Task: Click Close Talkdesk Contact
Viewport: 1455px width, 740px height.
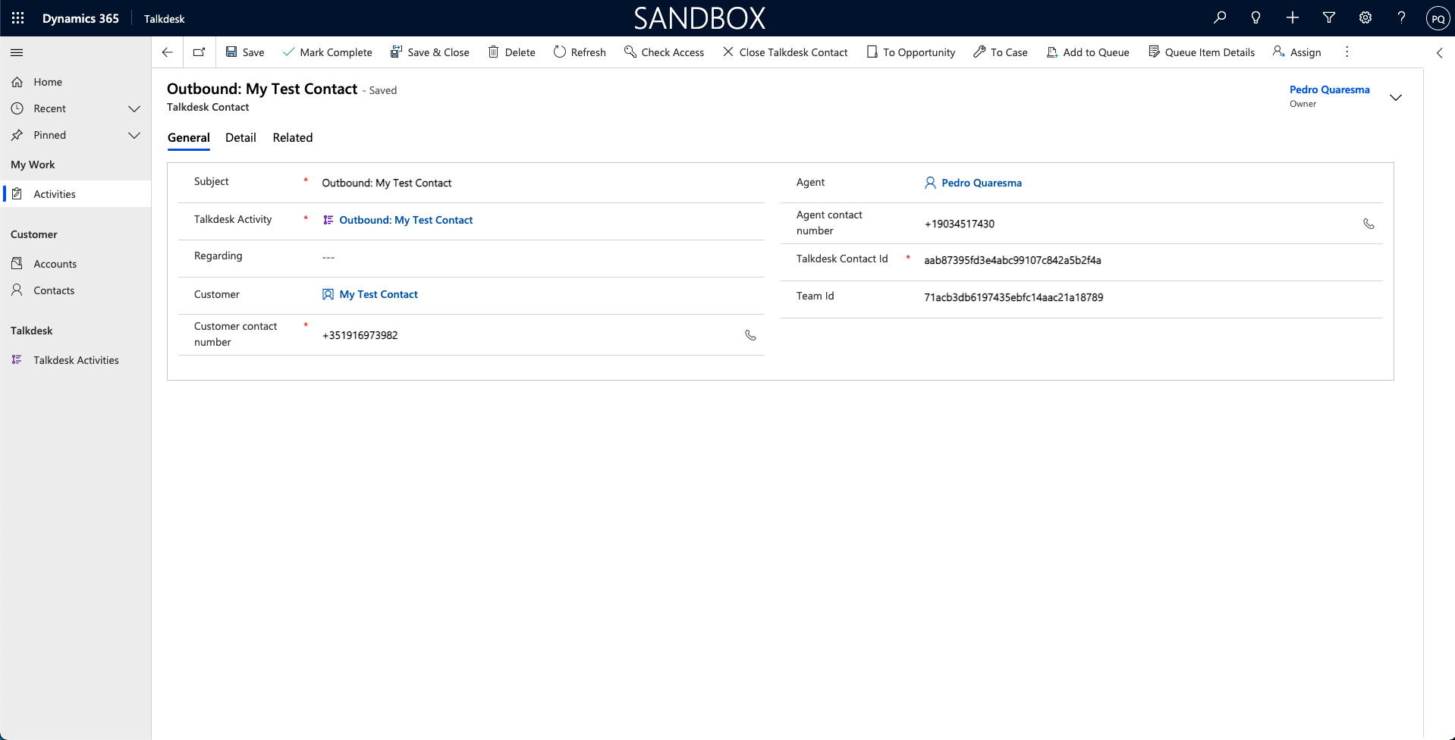Action: click(x=785, y=52)
